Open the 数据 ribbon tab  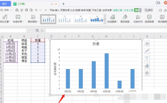[x=78, y=10]
